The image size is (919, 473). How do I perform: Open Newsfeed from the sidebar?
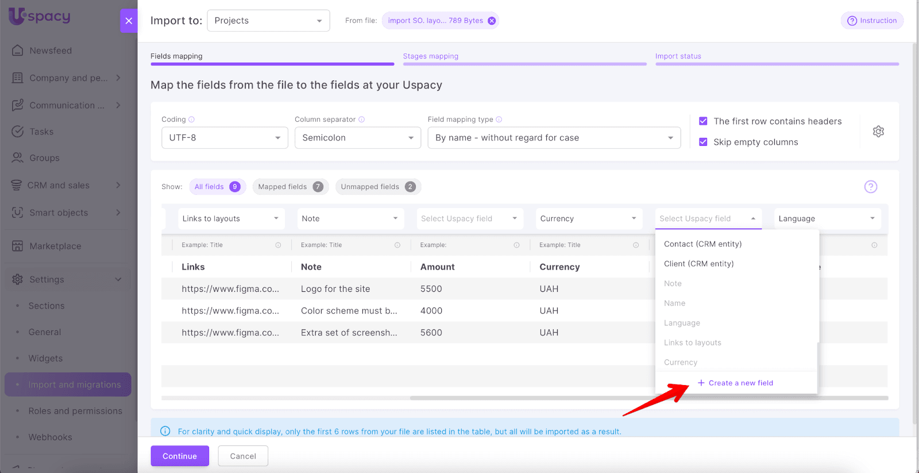click(51, 51)
